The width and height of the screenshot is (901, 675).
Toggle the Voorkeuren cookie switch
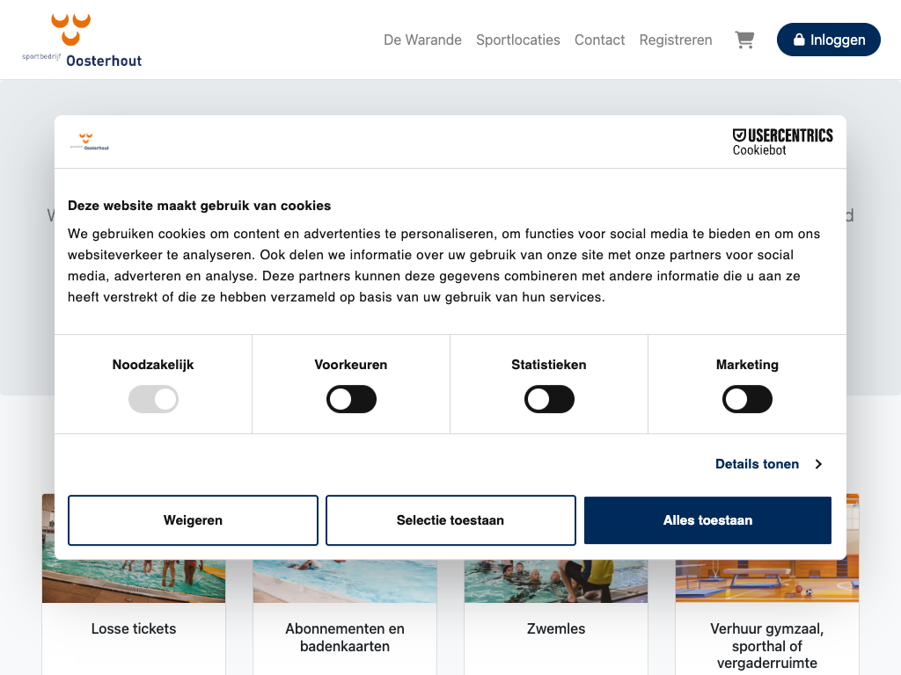[x=351, y=400]
